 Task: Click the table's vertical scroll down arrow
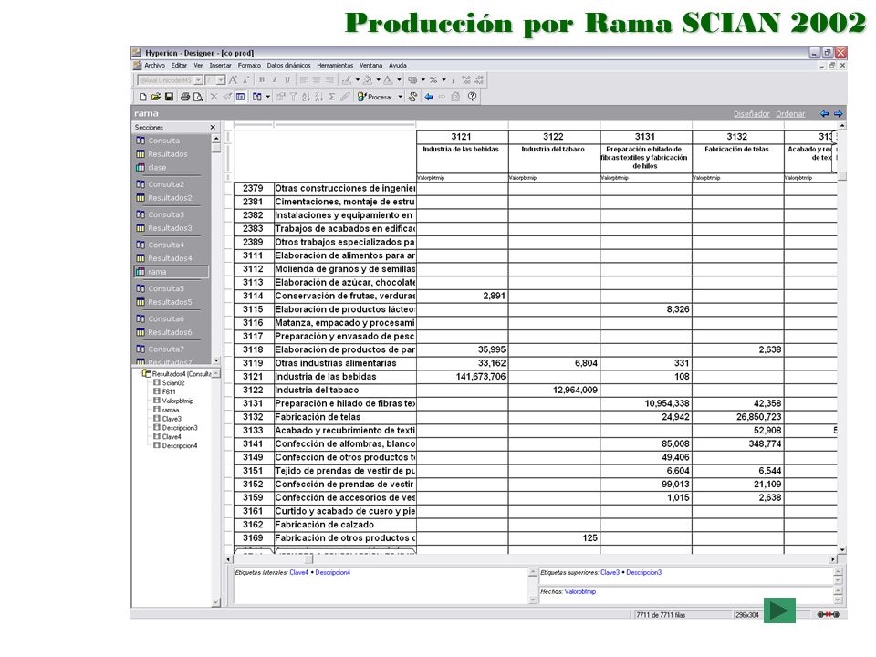click(842, 550)
